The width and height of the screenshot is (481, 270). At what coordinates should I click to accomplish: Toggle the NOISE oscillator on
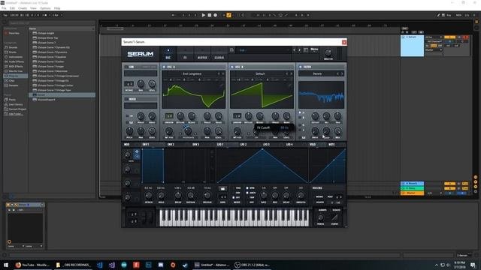pos(126,99)
